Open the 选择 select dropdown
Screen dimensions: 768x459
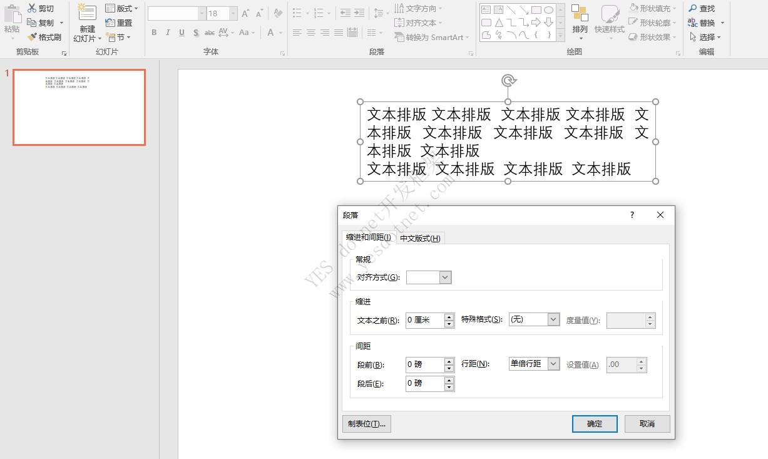[705, 37]
